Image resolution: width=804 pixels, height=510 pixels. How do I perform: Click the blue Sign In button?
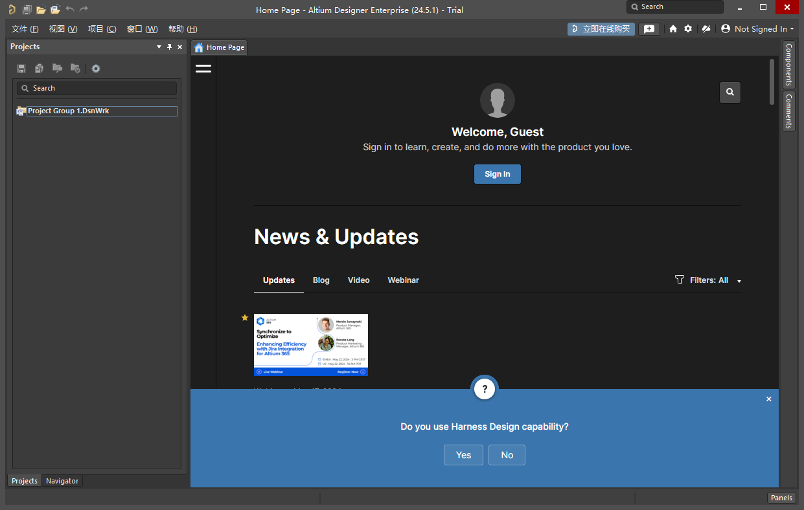coord(497,174)
